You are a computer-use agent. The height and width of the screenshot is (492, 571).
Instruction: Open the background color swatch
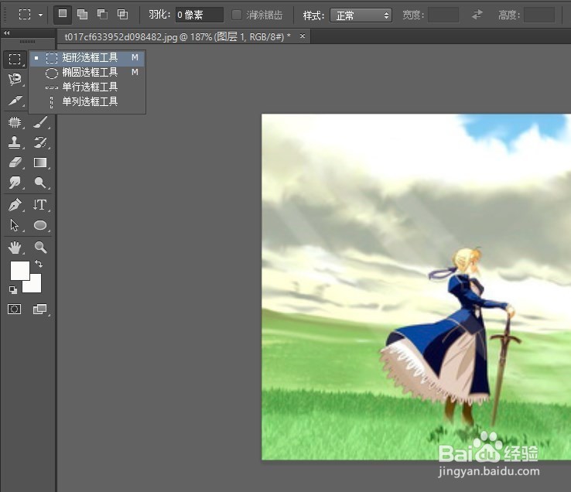pyautogui.click(x=36, y=286)
